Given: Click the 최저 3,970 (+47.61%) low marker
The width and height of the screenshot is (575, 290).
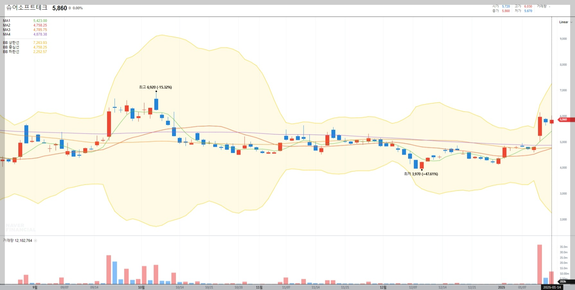Looking at the screenshot, I should click(421, 174).
